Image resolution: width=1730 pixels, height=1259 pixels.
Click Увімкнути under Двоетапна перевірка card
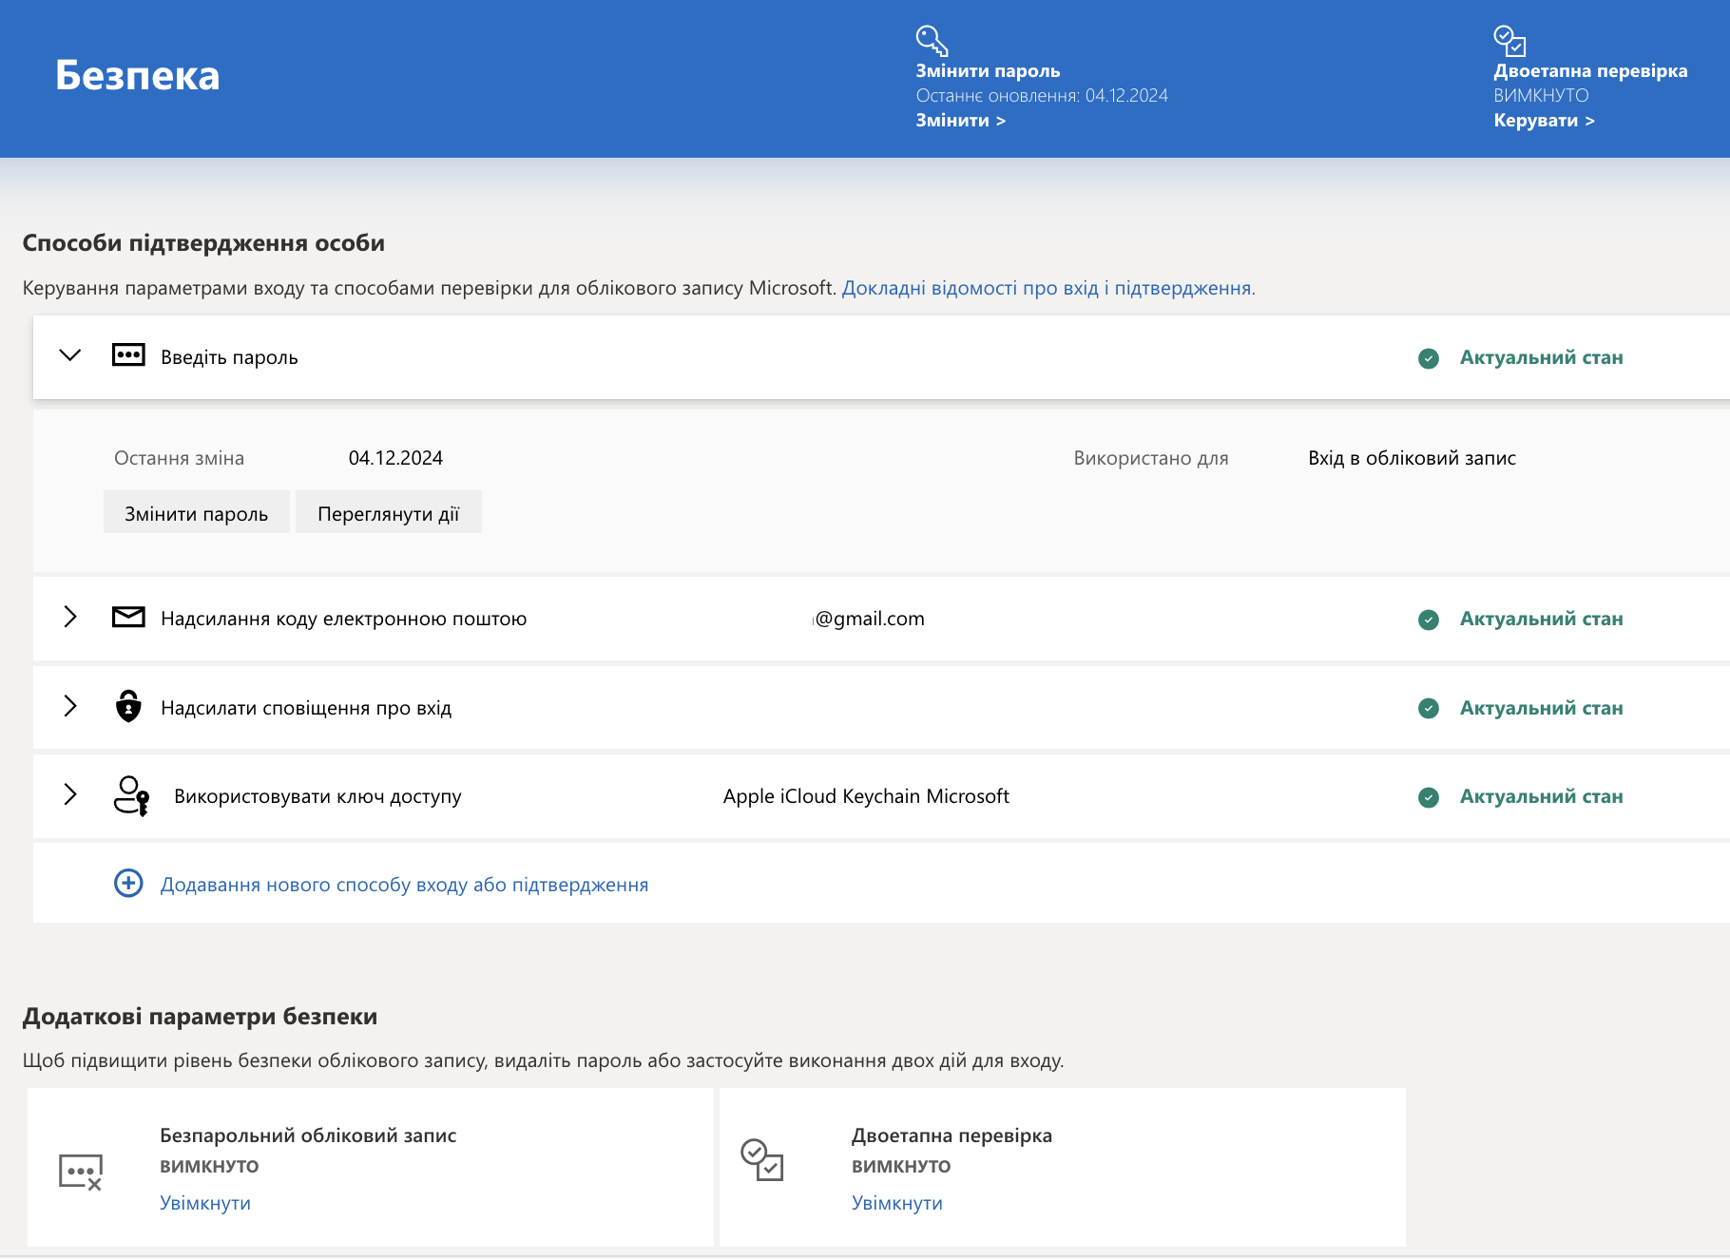click(897, 1203)
